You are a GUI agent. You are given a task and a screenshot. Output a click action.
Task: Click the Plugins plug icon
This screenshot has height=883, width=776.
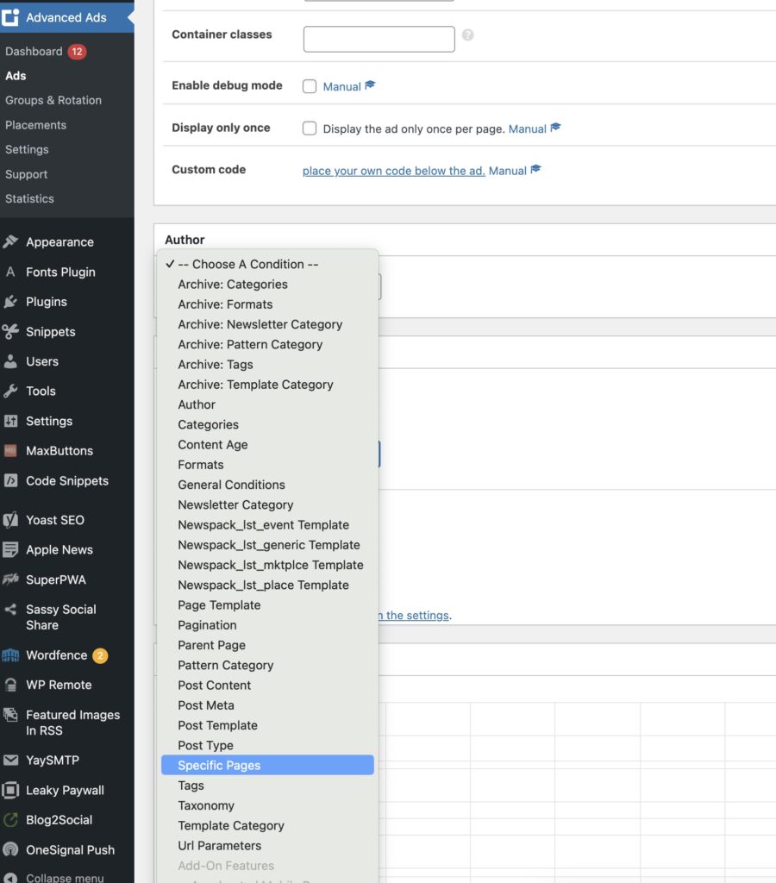[x=10, y=302]
